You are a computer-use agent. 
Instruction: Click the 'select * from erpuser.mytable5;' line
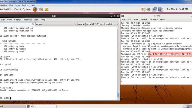tap(28, 36)
